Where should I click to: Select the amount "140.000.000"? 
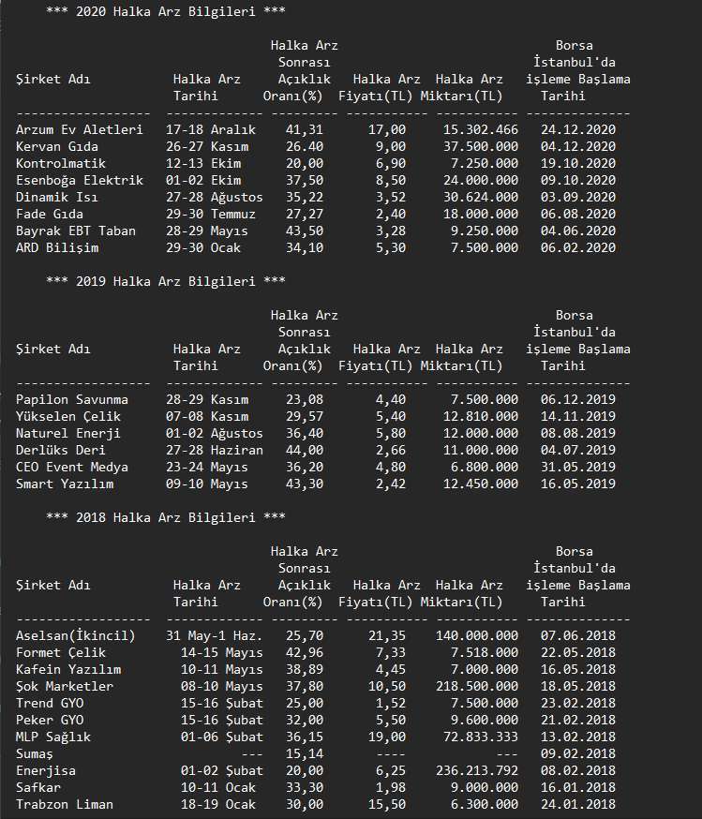tap(477, 635)
